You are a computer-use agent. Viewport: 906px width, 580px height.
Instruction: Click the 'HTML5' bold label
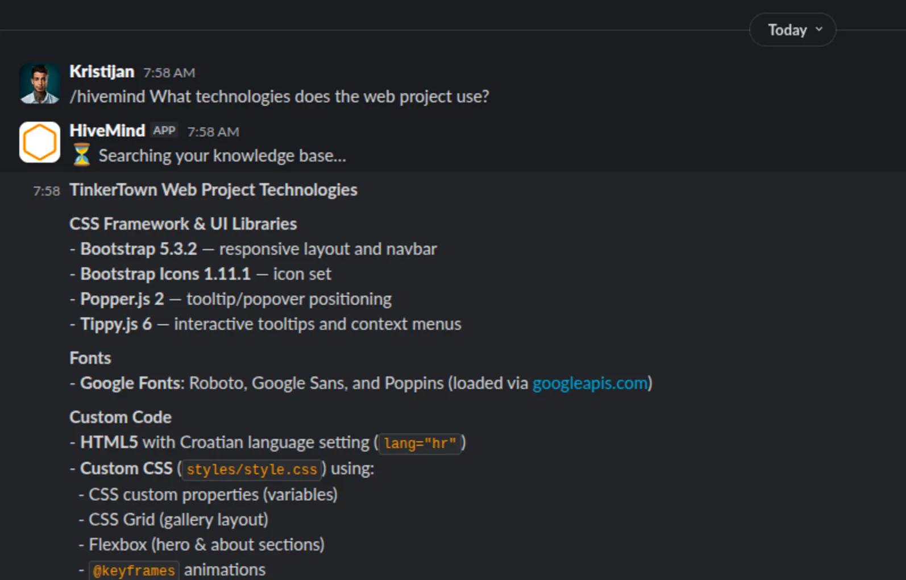point(109,442)
